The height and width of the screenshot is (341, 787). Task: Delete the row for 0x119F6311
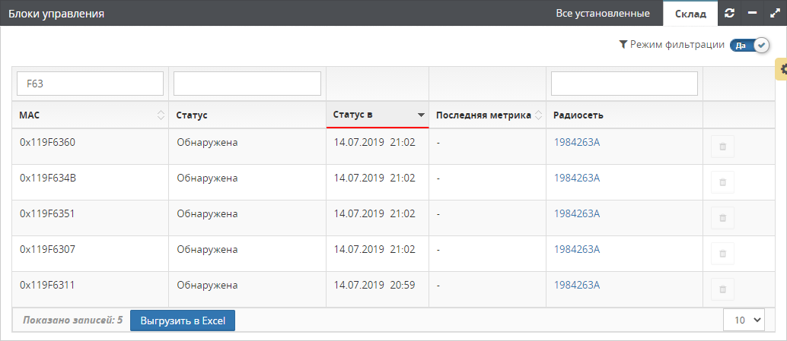click(x=722, y=289)
